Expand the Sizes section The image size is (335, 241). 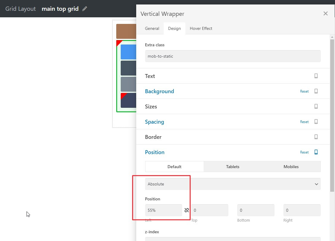pyautogui.click(x=151, y=106)
